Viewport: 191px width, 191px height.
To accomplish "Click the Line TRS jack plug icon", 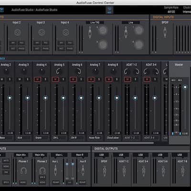I will 90,32.
